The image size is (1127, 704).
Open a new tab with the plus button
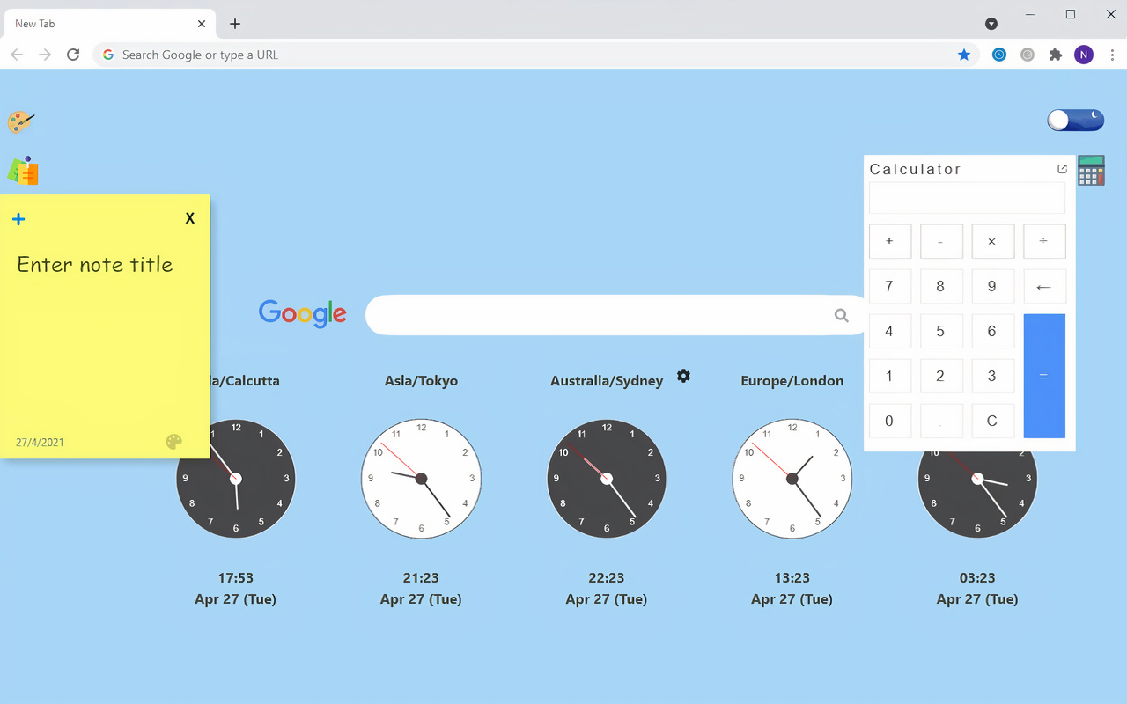coord(234,24)
